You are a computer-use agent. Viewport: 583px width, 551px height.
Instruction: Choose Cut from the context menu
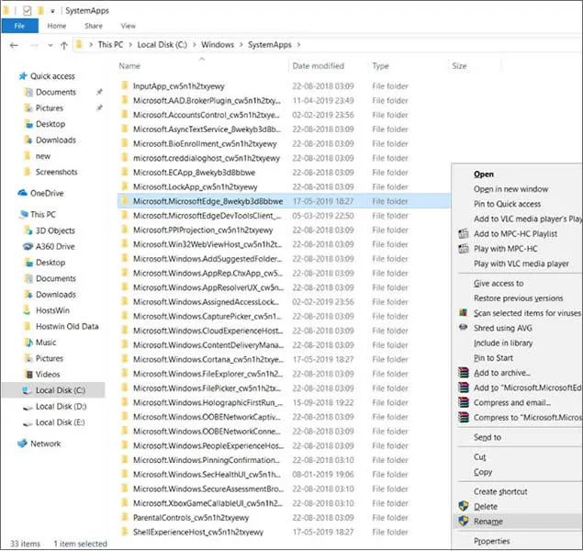[x=479, y=457]
